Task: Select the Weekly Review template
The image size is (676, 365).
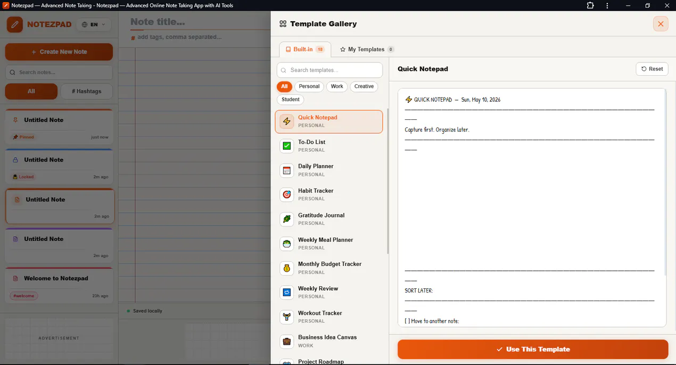Action: click(x=329, y=293)
